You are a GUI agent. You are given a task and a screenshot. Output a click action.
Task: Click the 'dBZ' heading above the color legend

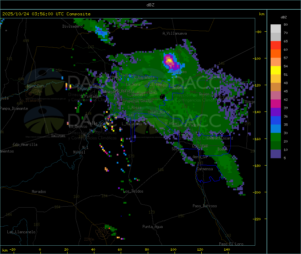tap(284, 17)
